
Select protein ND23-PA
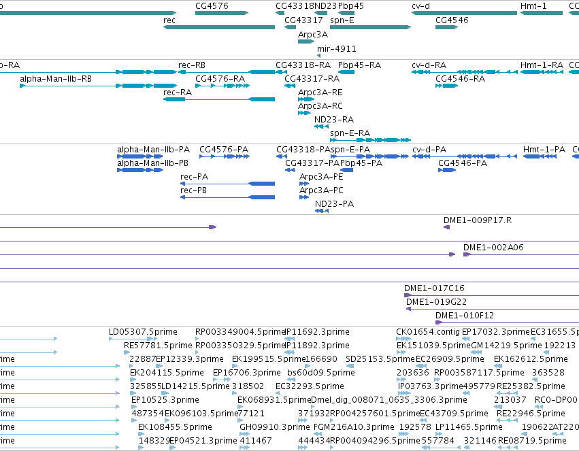(x=322, y=211)
